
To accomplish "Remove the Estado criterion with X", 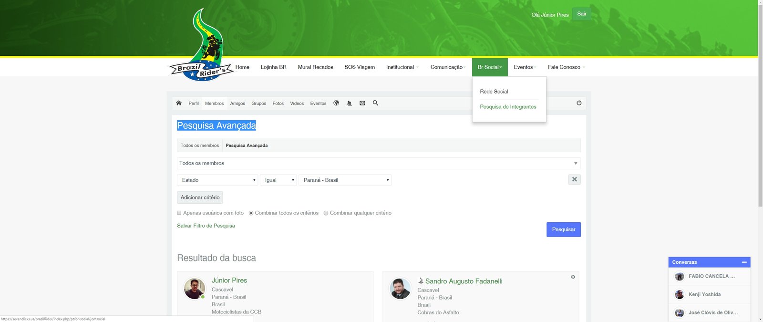I will click(x=575, y=179).
